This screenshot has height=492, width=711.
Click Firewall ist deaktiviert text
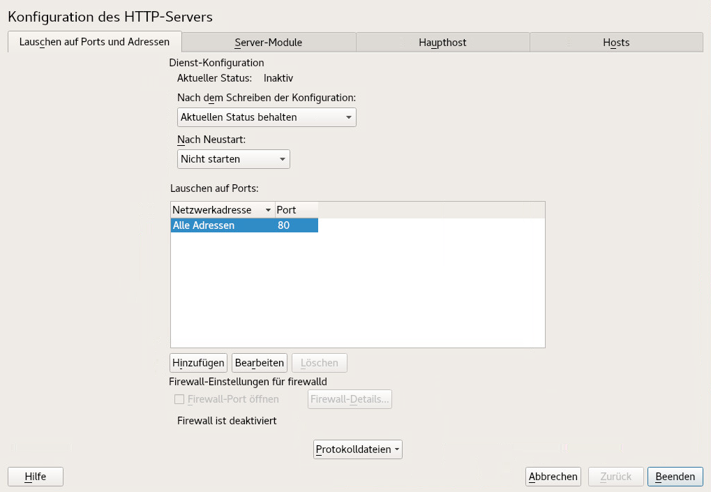[x=227, y=421]
